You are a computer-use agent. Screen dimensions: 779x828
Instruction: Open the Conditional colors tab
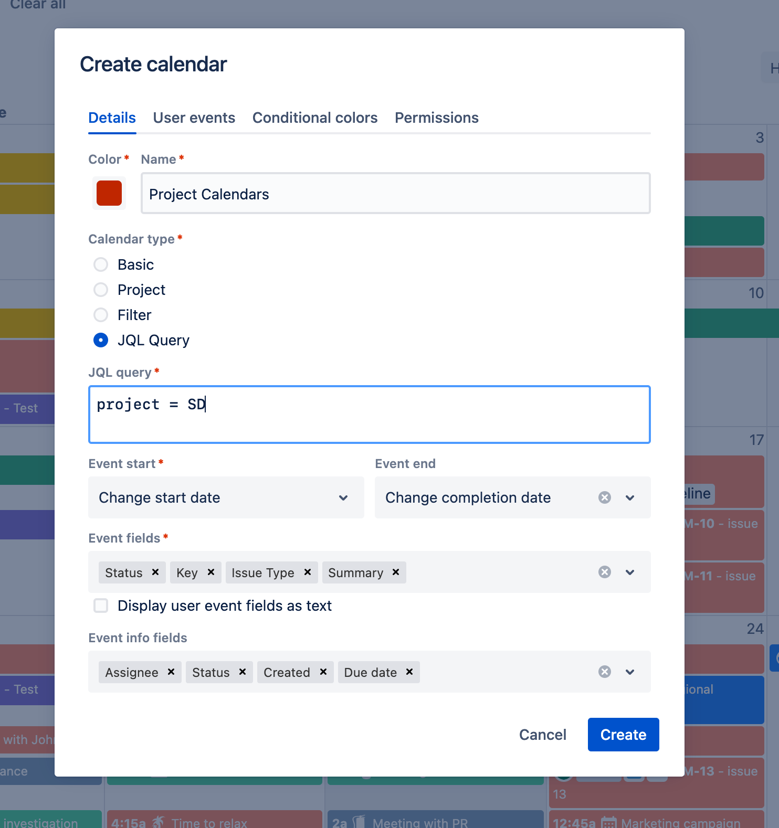point(315,118)
